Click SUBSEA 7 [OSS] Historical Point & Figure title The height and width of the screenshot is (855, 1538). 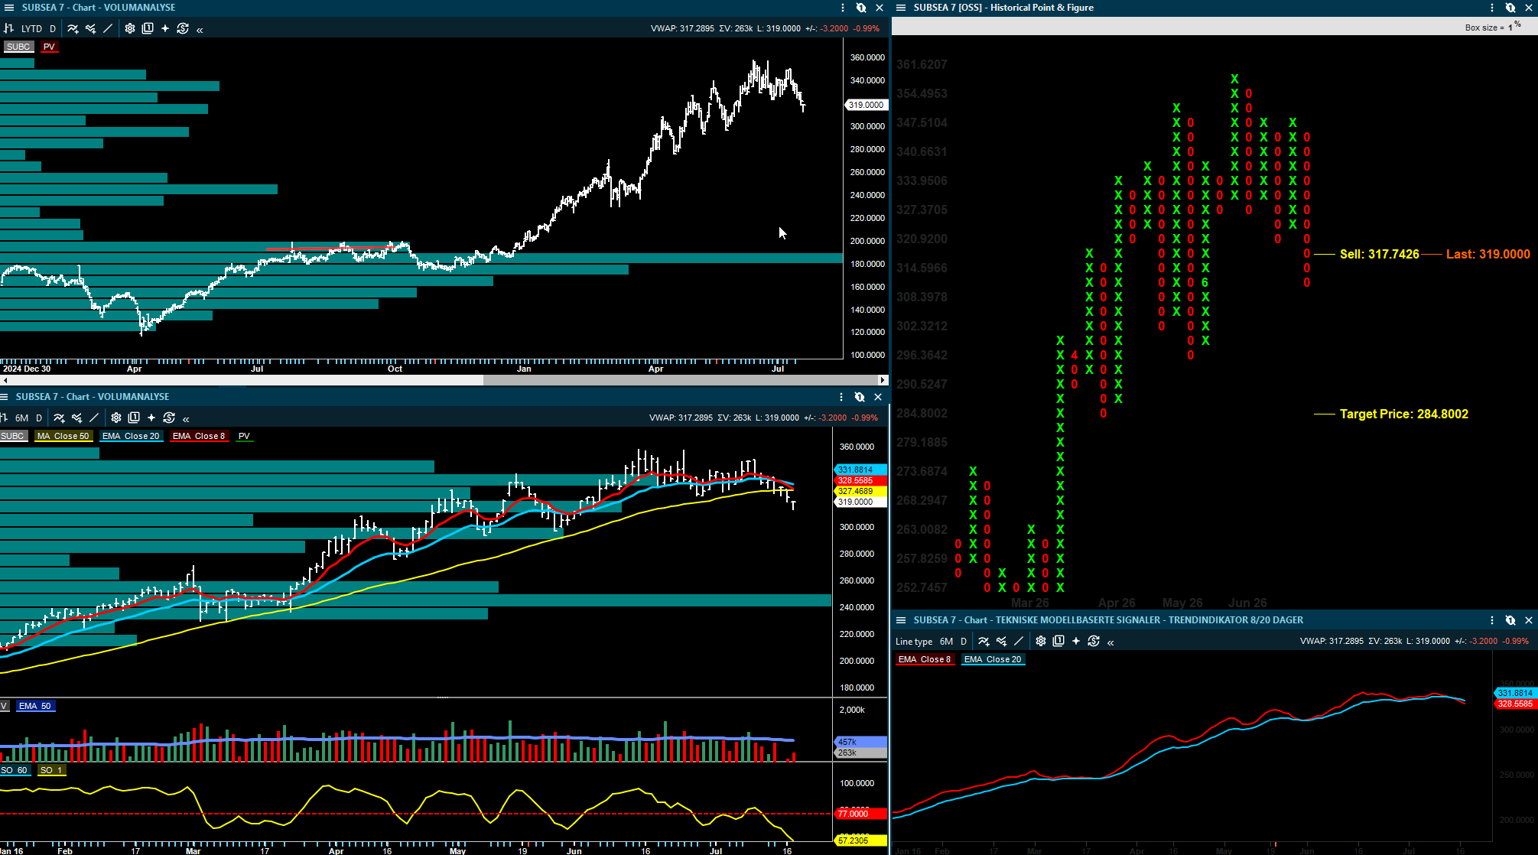tap(1003, 8)
